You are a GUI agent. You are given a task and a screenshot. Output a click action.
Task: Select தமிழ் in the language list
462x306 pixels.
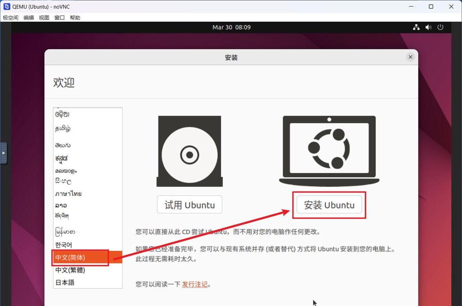88,129
